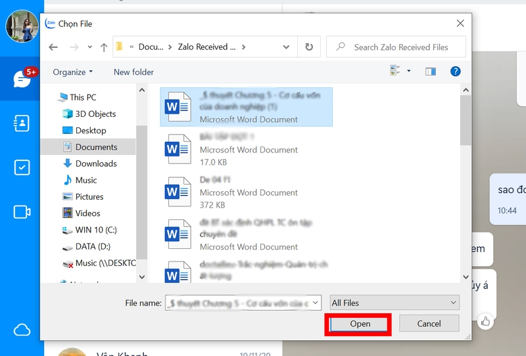Change view layout icon
The width and height of the screenshot is (526, 356).
click(x=395, y=70)
